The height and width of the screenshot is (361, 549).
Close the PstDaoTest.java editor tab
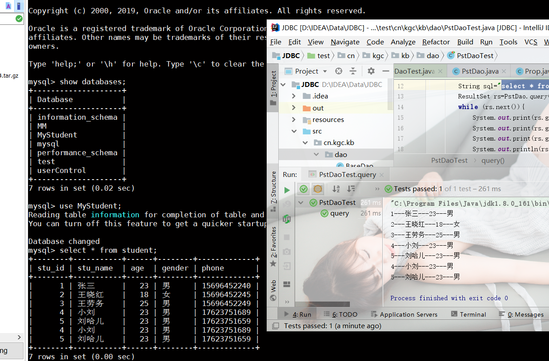pyautogui.click(x=441, y=71)
